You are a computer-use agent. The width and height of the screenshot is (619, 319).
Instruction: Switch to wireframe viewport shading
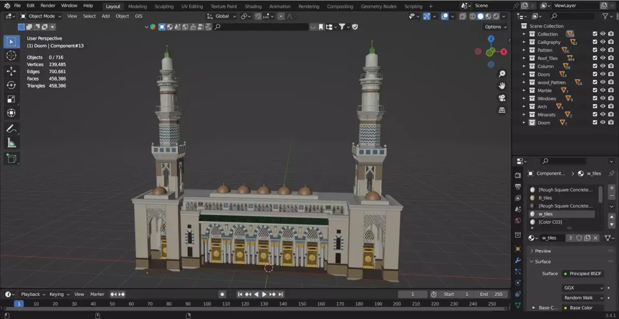[x=473, y=16]
